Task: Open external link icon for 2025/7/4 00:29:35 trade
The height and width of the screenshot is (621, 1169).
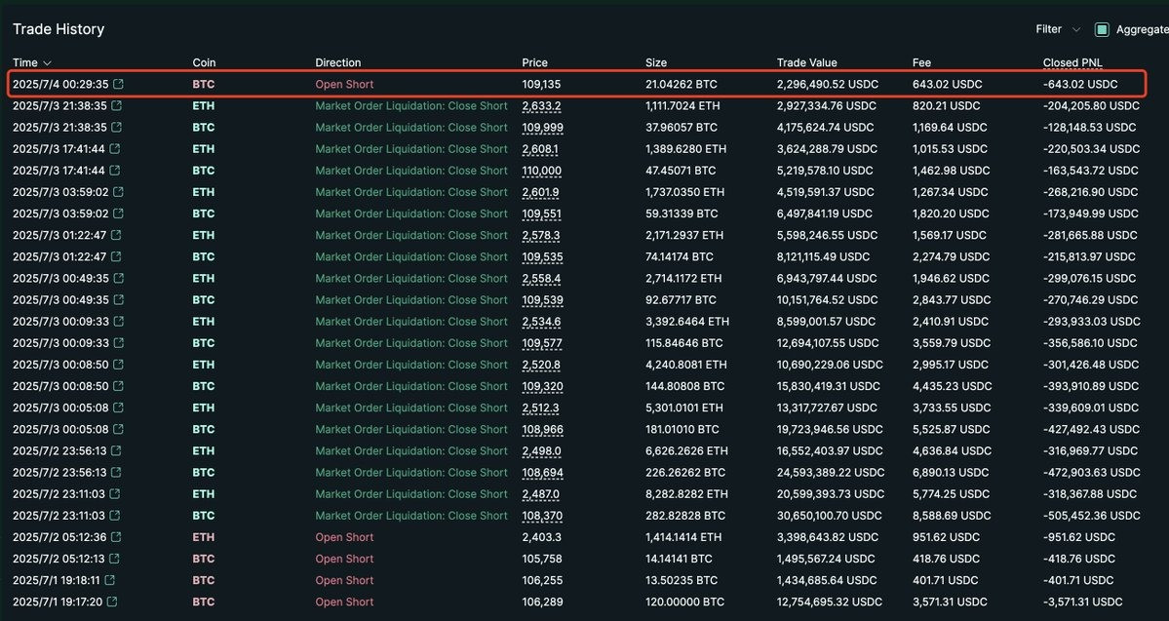Action: [x=118, y=84]
